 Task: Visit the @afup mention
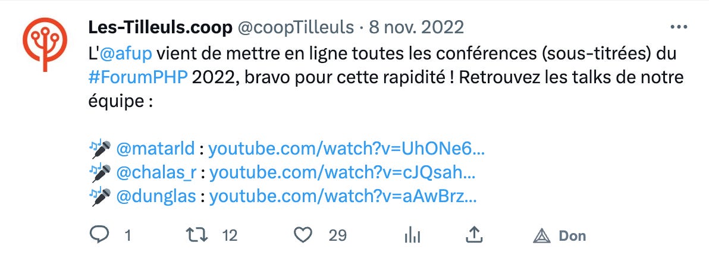click(127, 54)
